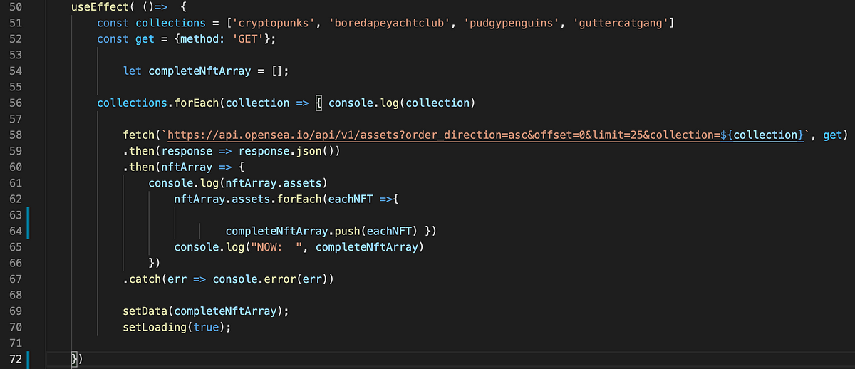The height and width of the screenshot is (369, 855).
Task: Click line number 67 in the gutter
Action: pyautogui.click(x=16, y=279)
